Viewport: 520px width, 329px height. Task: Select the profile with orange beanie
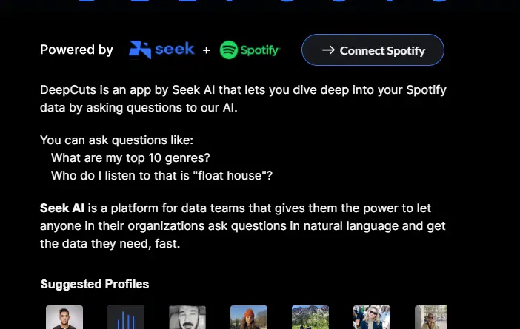249,317
